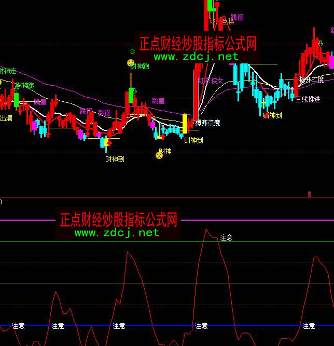Click the small red marker icon above the magenta line

(x=309, y=194)
